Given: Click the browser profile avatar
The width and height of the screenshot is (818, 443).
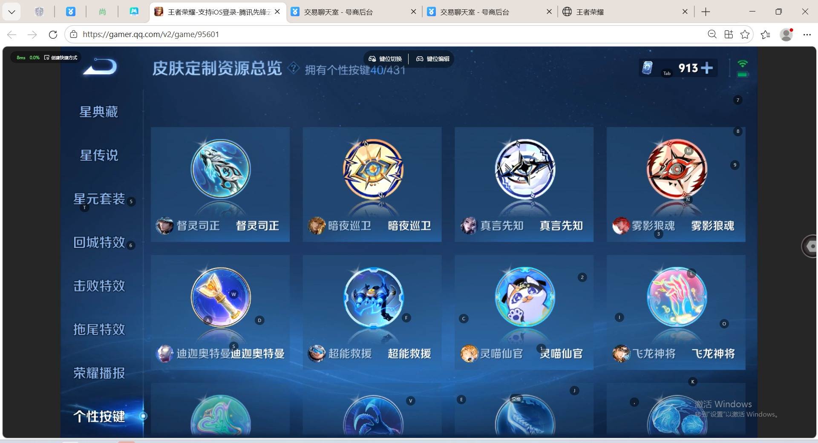Looking at the screenshot, I should pos(786,35).
